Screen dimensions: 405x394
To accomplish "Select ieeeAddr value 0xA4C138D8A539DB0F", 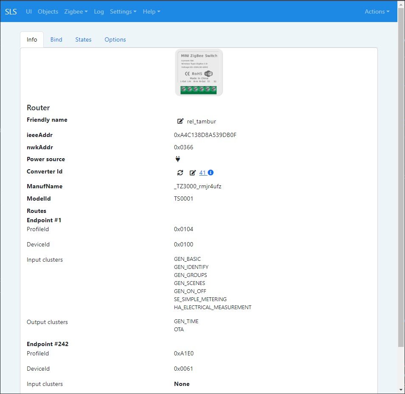I will pyautogui.click(x=205, y=135).
